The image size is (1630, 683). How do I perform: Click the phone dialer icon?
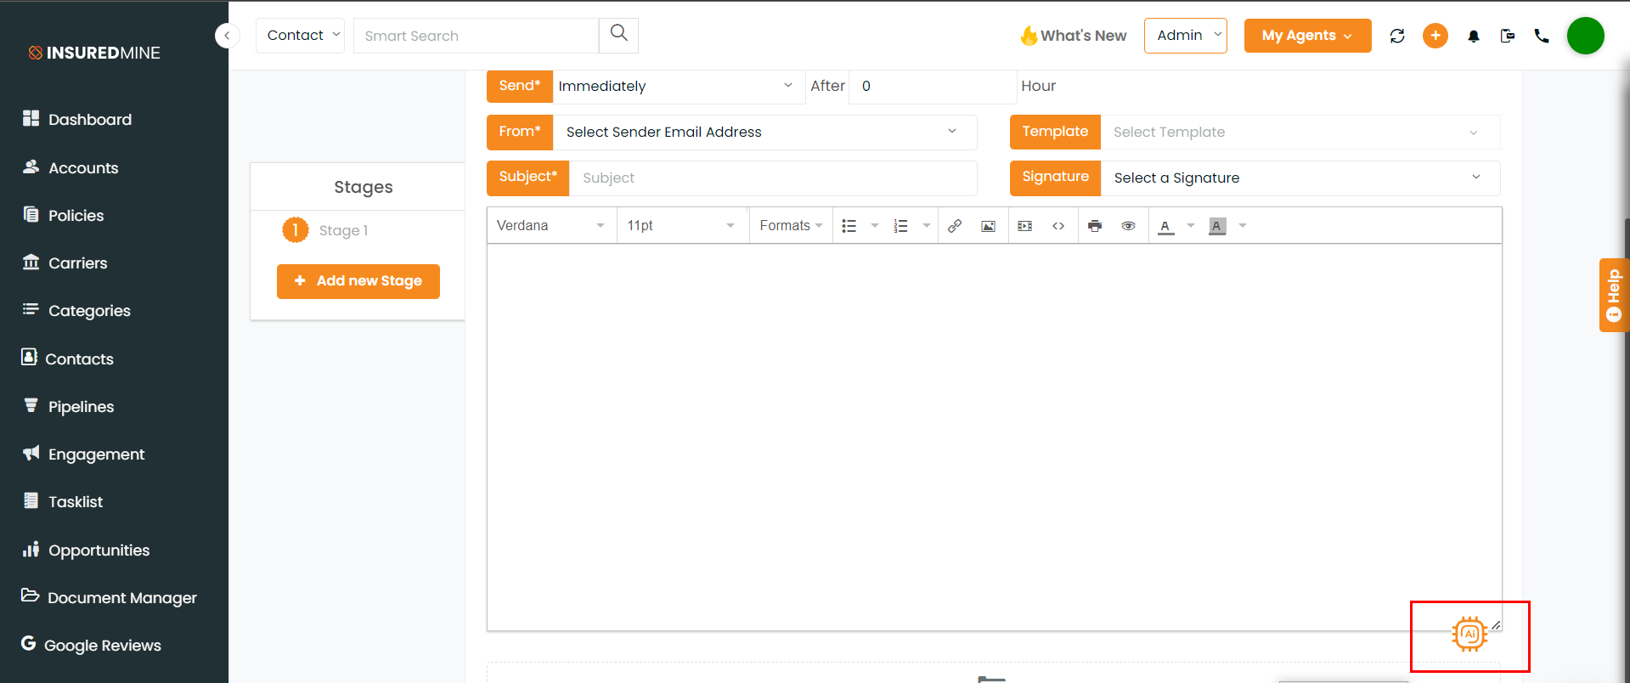tap(1542, 36)
